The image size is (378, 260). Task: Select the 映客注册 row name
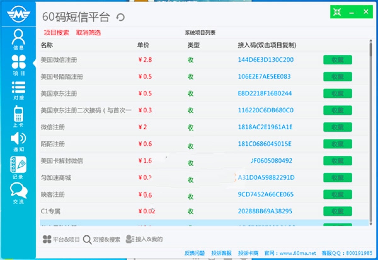[53, 194]
